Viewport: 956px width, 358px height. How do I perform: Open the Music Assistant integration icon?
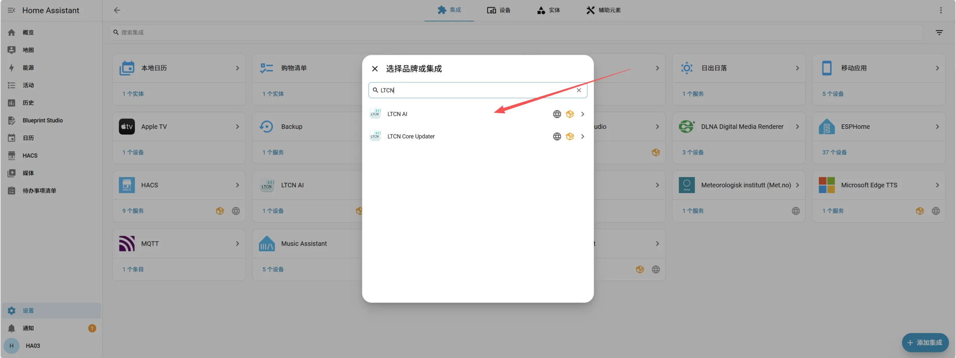267,243
